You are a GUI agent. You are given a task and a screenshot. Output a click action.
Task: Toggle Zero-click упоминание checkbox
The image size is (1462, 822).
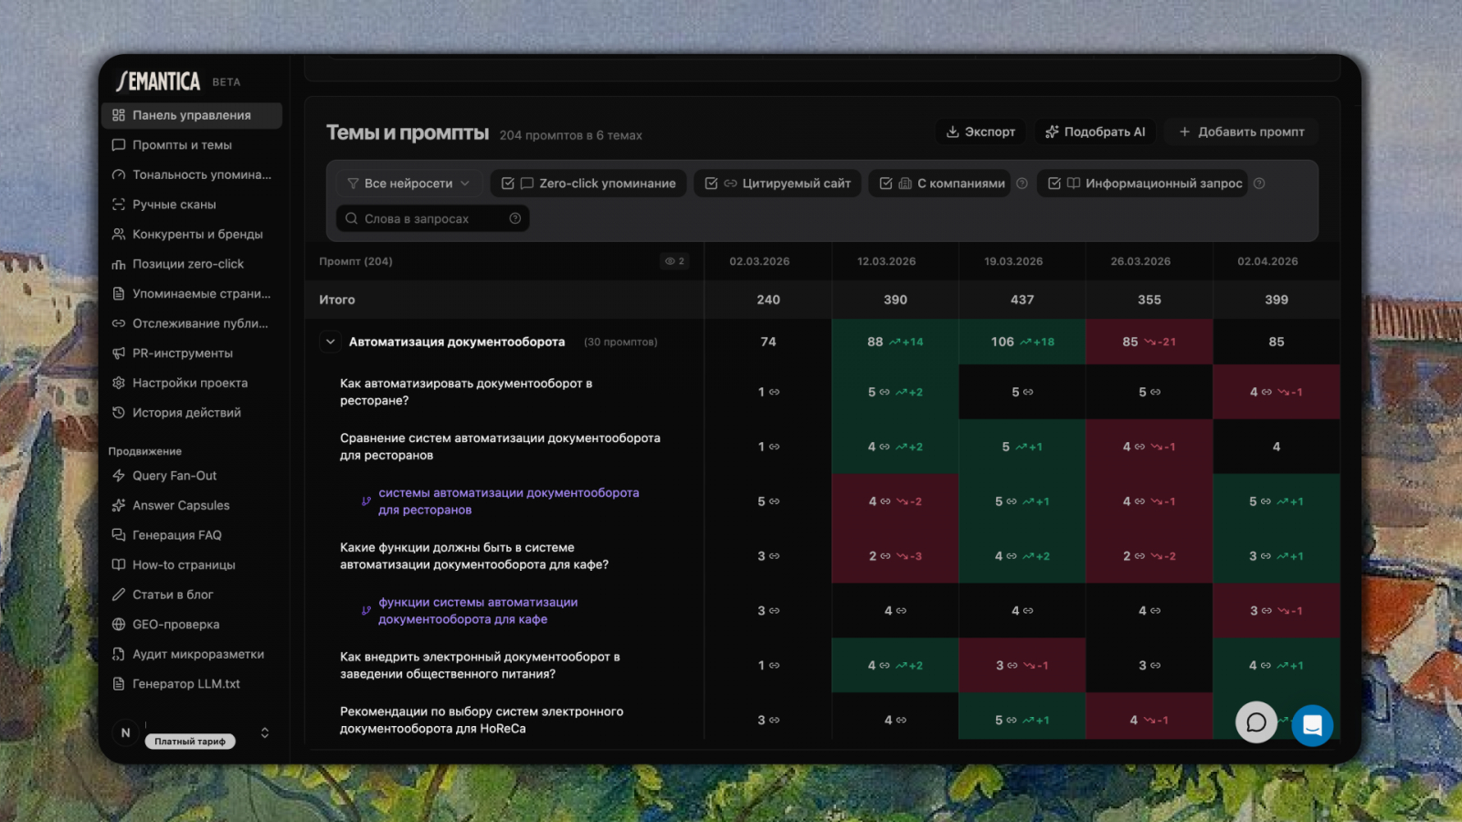(x=508, y=184)
